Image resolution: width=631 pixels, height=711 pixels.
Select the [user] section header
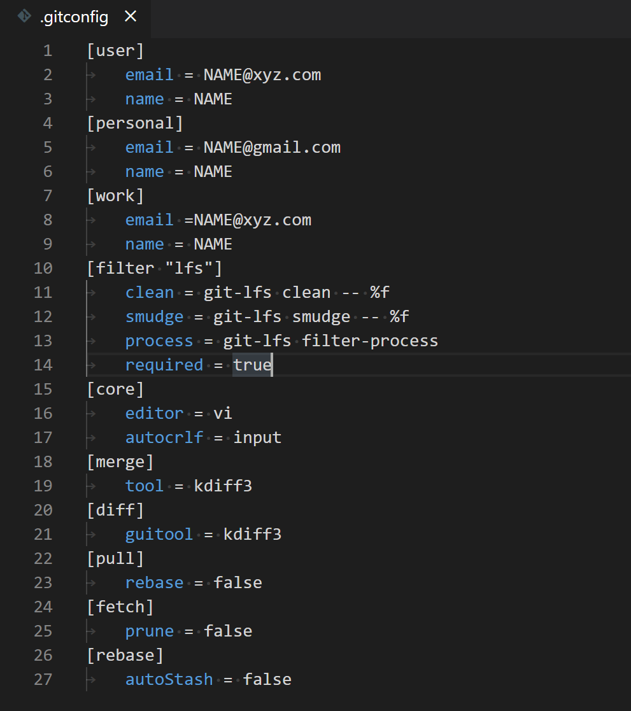pos(115,50)
